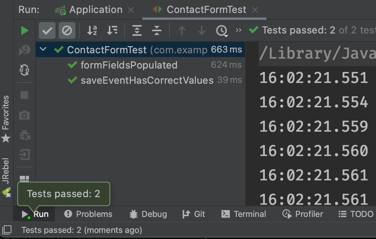Jump to next failed test with down arrow icon
Screen dimensions: 376x239
point(201,30)
